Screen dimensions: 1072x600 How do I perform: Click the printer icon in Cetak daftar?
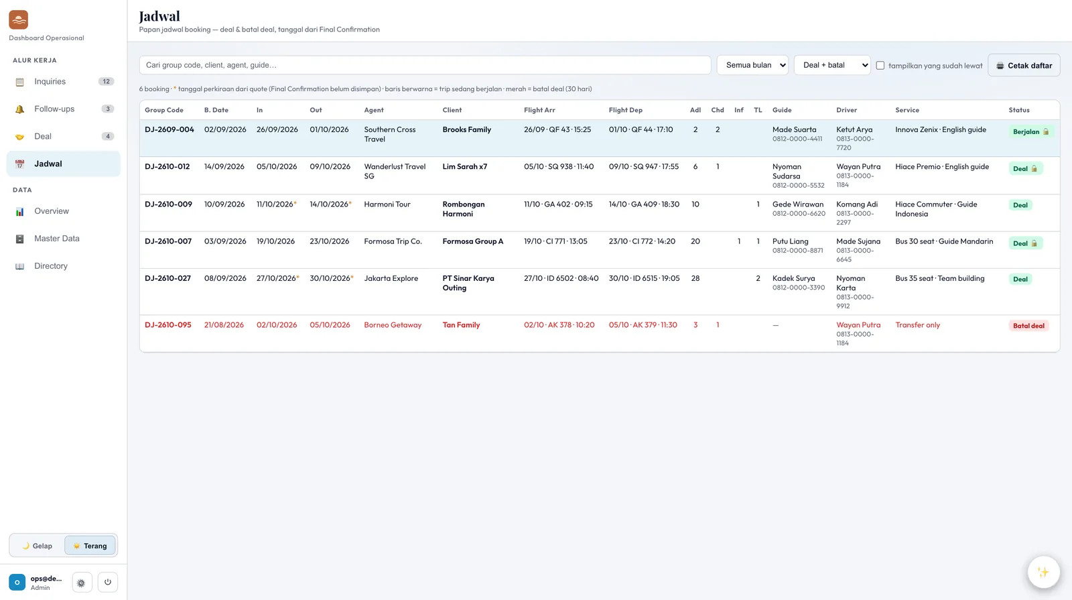coord(1000,66)
